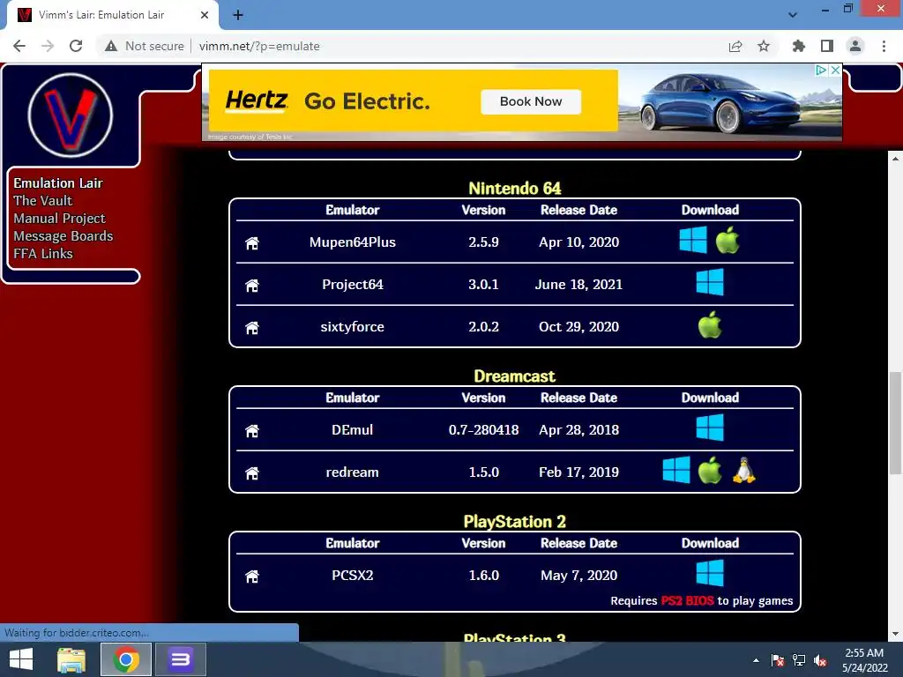Download Mupen64Plus for Windows
Screen dimensions: 903x677
tap(693, 240)
